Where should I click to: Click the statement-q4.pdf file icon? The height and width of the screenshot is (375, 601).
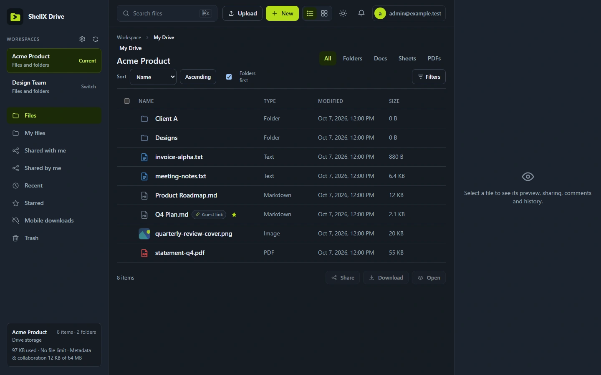tap(144, 253)
